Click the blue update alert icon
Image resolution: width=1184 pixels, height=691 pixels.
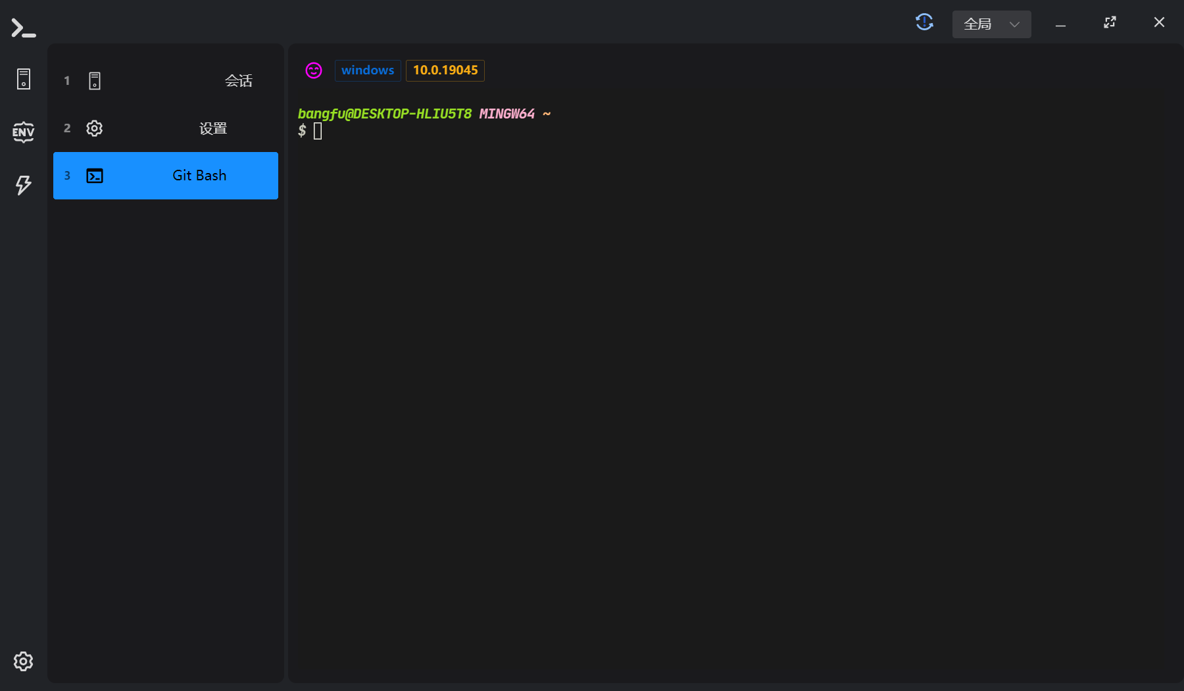tap(924, 22)
